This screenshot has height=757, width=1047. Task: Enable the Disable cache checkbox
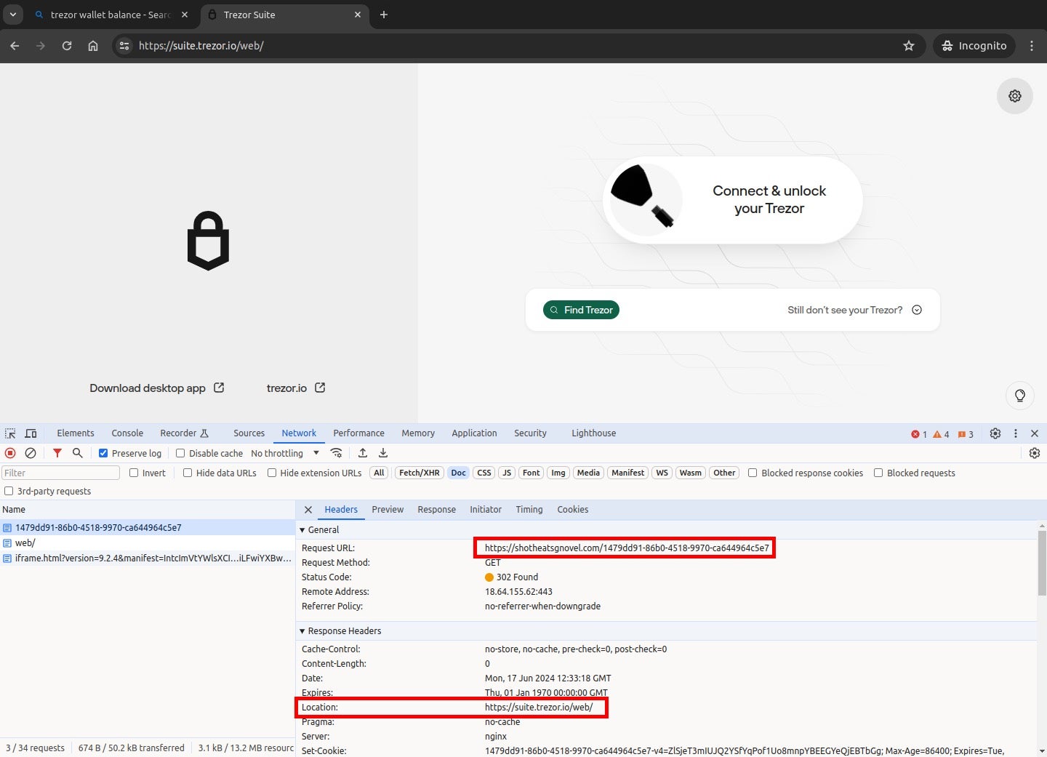pyautogui.click(x=180, y=453)
